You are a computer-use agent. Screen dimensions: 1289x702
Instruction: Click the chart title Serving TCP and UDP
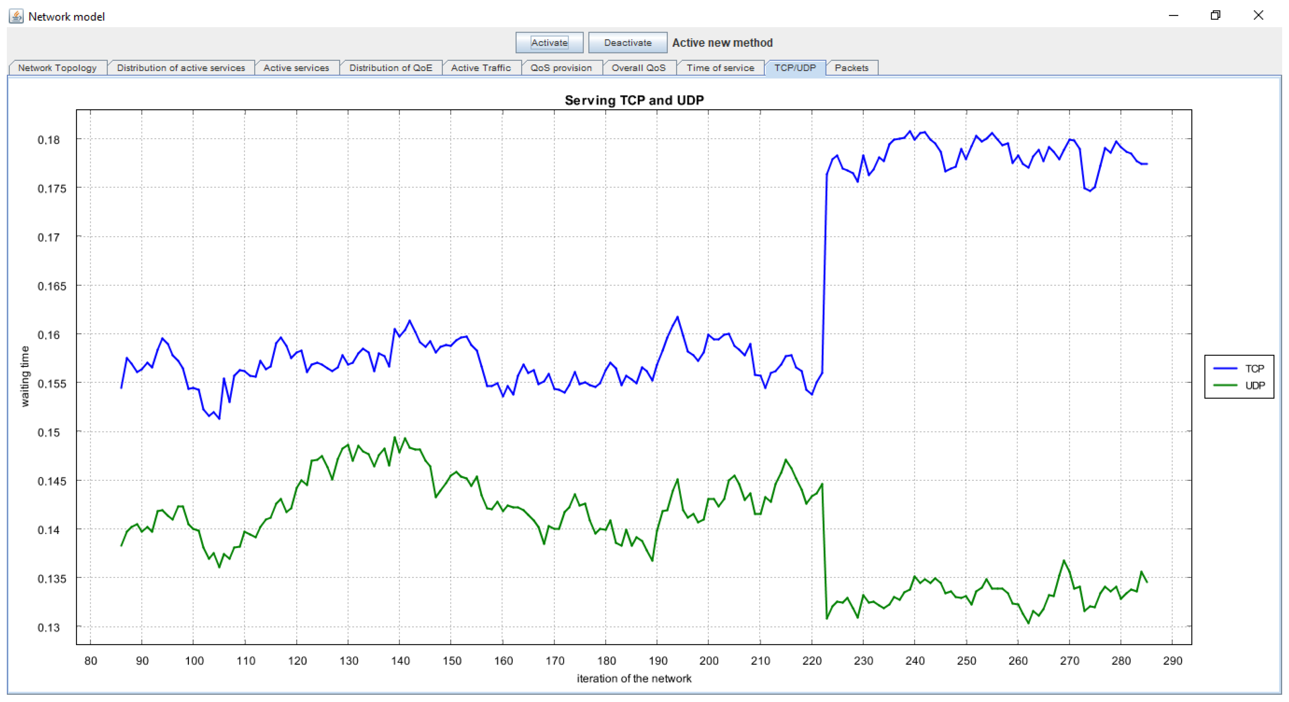pyautogui.click(x=634, y=101)
